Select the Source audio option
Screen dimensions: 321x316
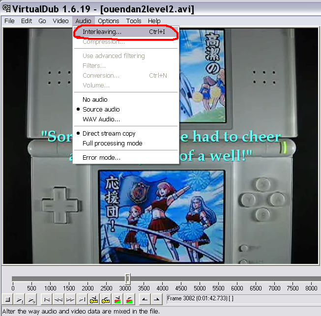point(126,109)
